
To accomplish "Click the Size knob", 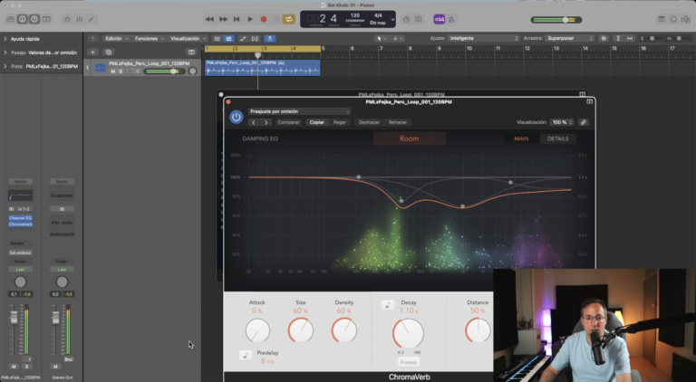I will [x=301, y=330].
